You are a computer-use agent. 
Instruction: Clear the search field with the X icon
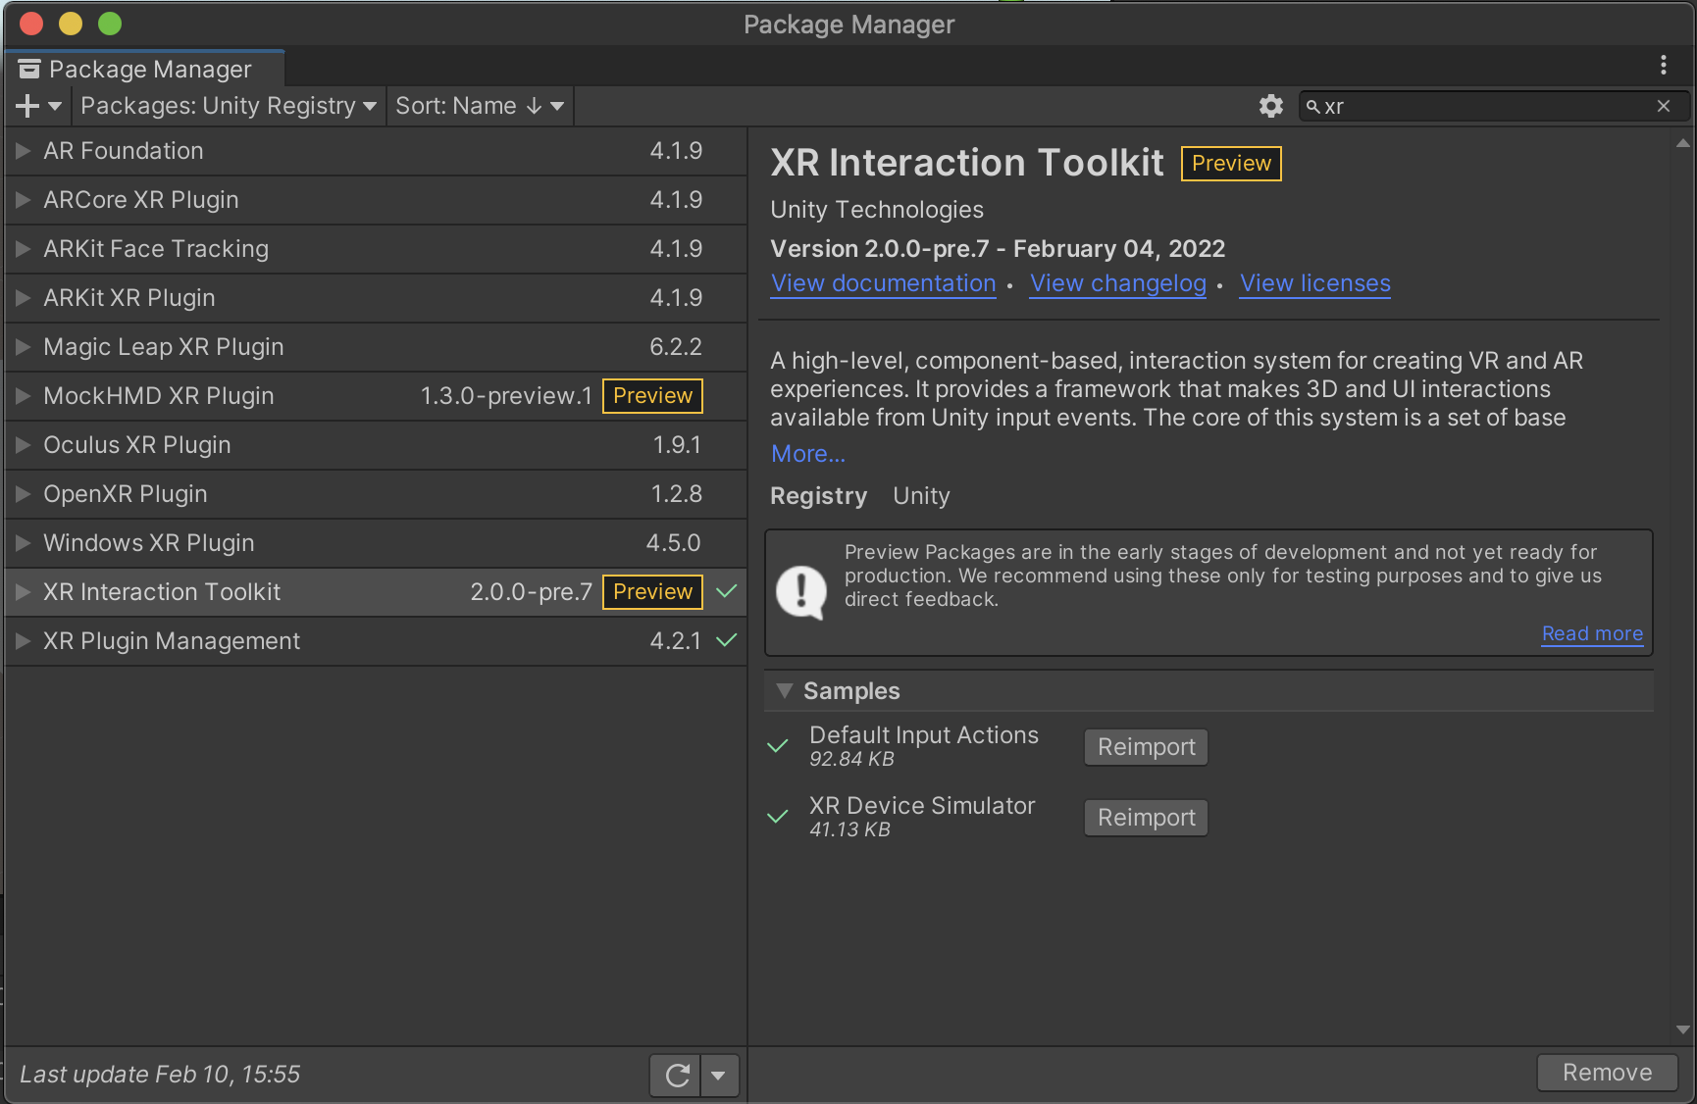(x=1663, y=106)
